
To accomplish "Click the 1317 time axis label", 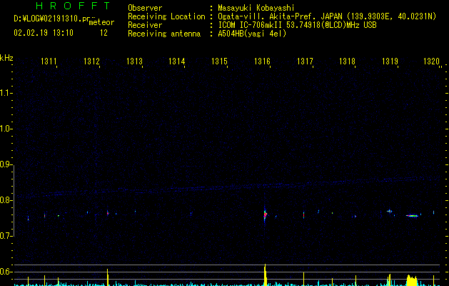I will click(x=305, y=61).
